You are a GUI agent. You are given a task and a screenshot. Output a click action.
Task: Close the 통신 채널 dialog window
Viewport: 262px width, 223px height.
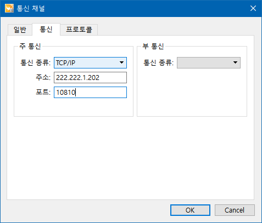[x=253, y=8]
